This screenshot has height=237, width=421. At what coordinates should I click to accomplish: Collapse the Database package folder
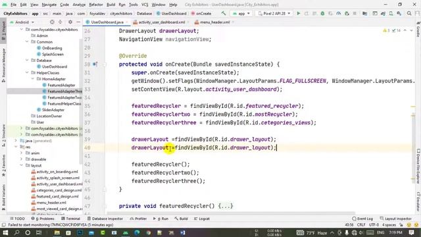[x=27, y=60]
